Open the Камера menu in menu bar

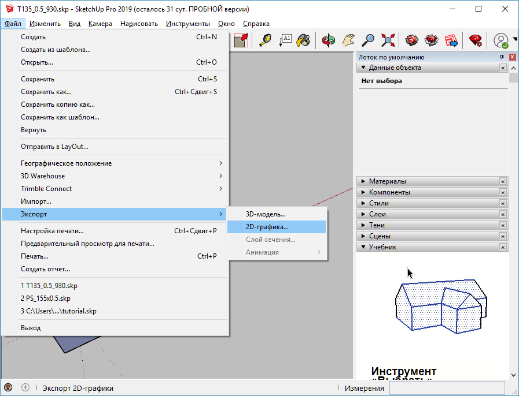click(x=100, y=24)
